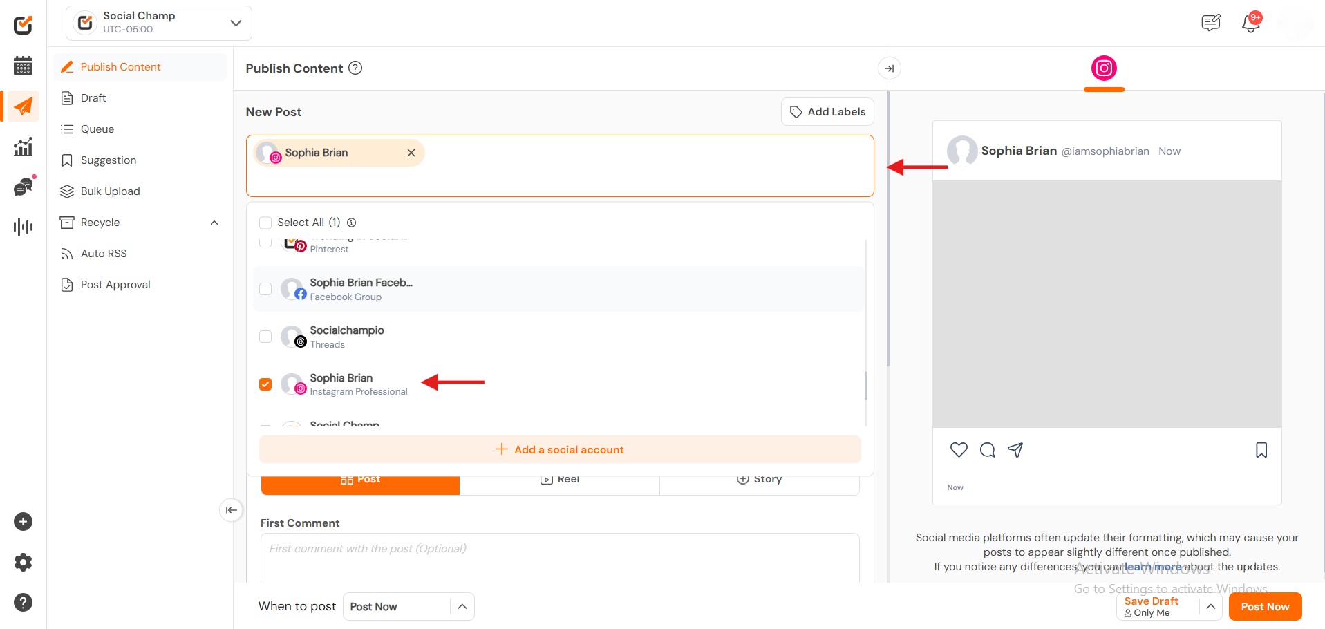Open the notifications bell
The width and height of the screenshot is (1325, 629).
[1250, 23]
